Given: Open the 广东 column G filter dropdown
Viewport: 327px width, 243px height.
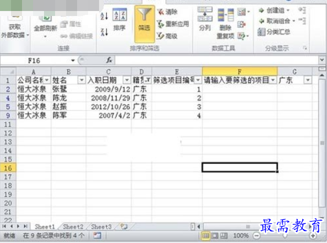Looking at the screenshot, I should click(x=308, y=80).
